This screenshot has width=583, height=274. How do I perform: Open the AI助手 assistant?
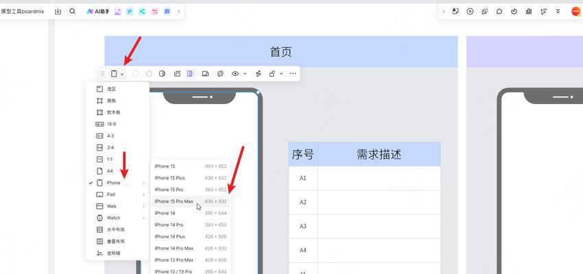tap(98, 12)
